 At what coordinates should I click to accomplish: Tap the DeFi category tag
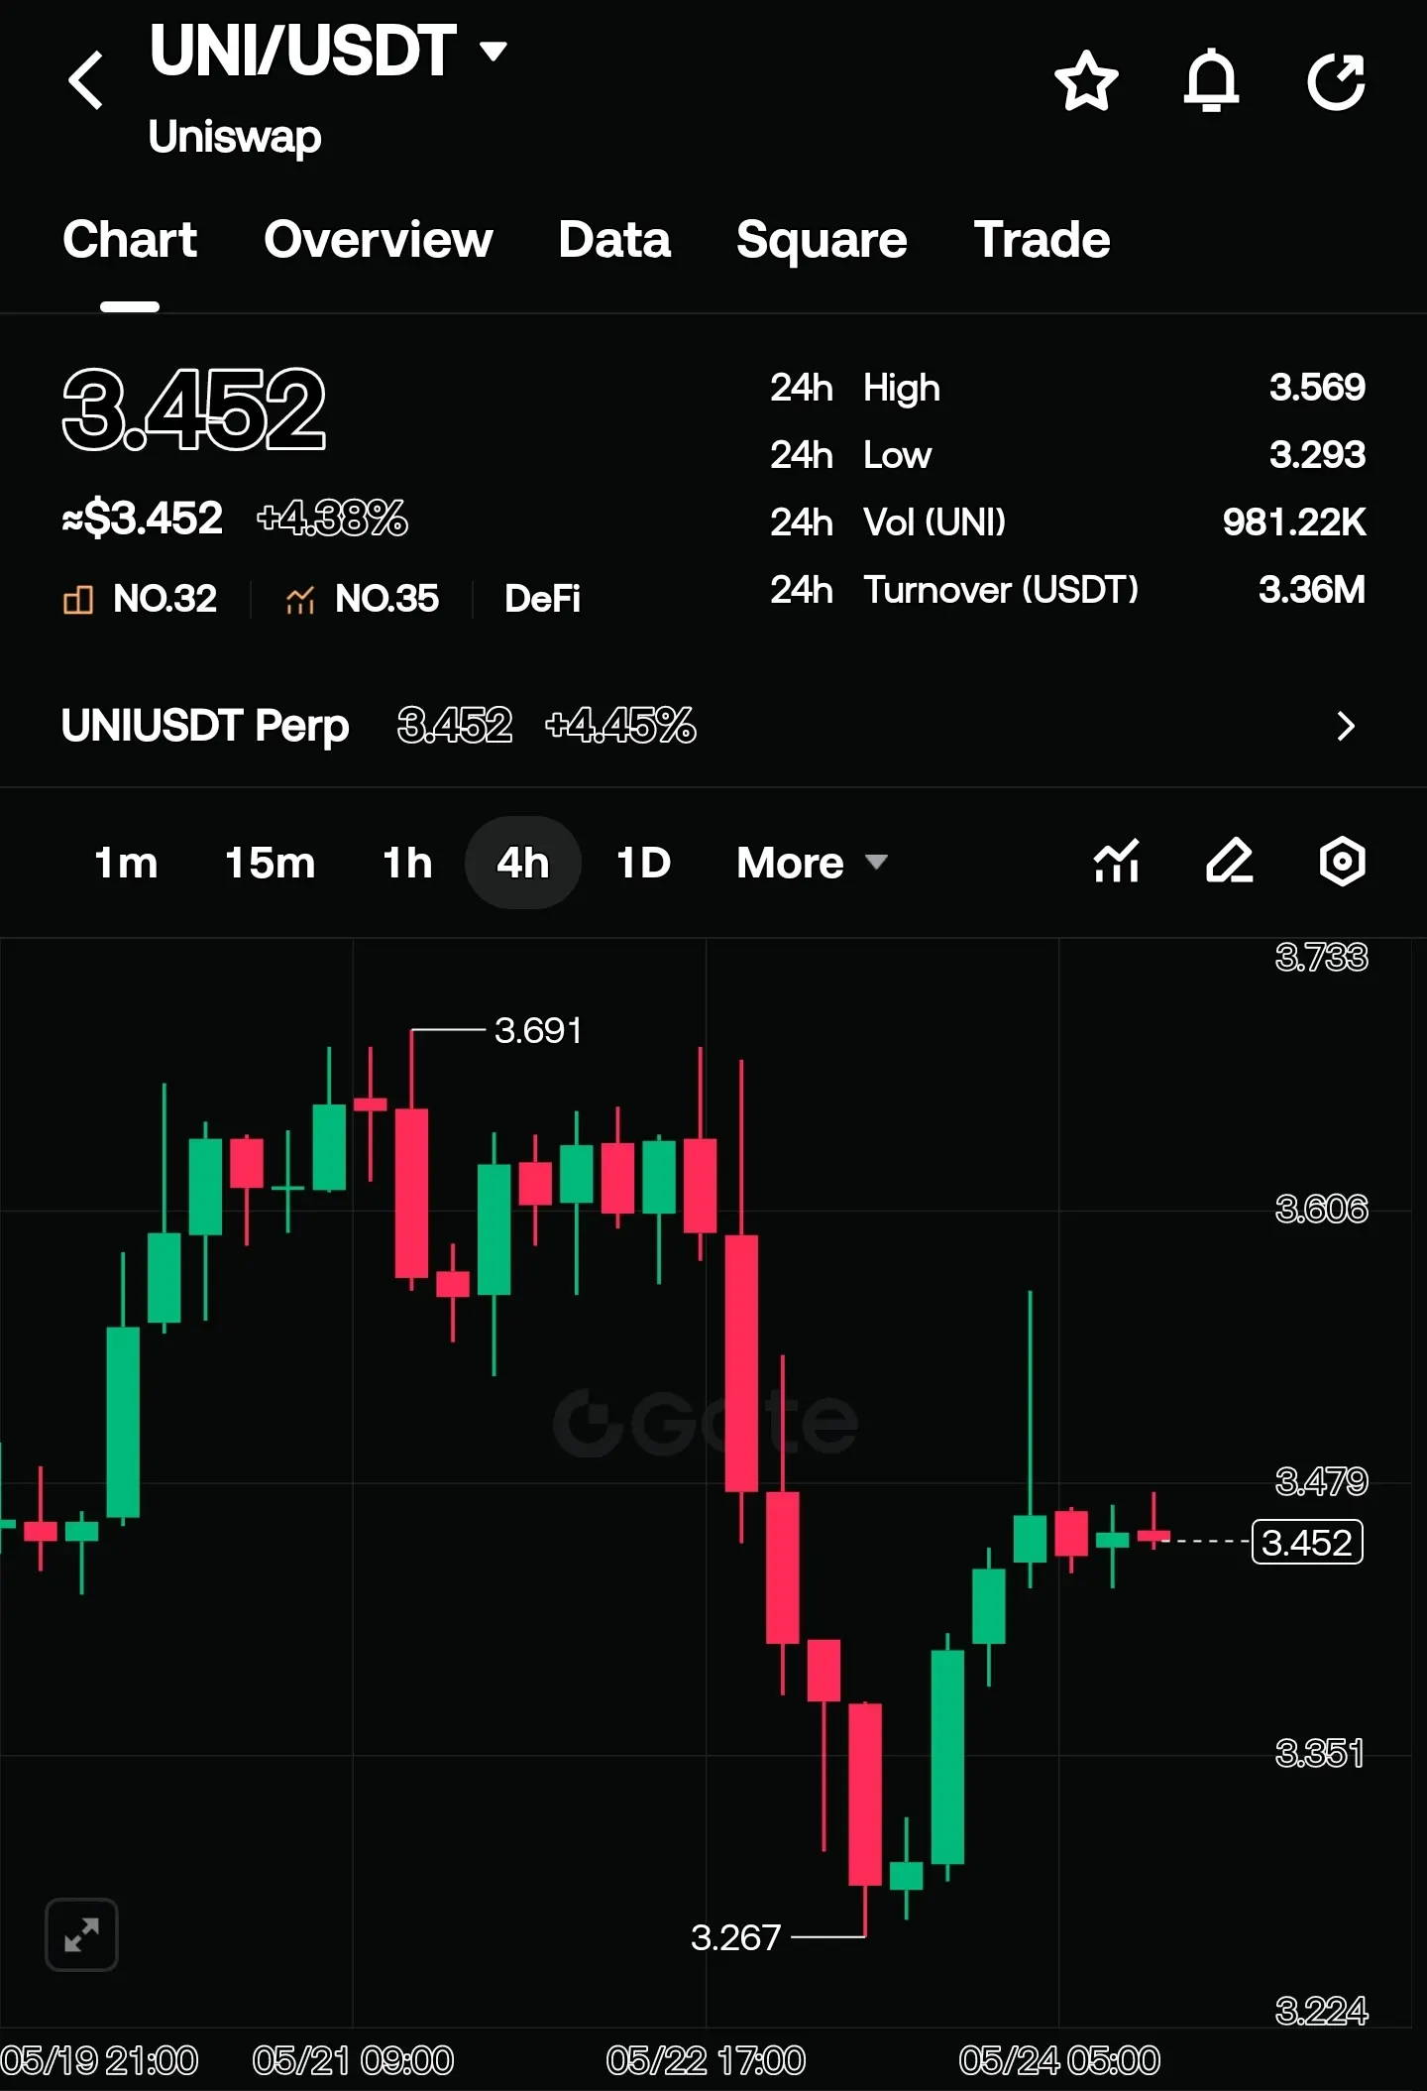click(542, 599)
